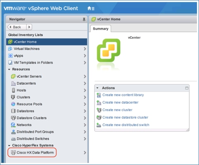Click the Datacenters icon
The width and height of the screenshot is (199, 165).
point(13,83)
